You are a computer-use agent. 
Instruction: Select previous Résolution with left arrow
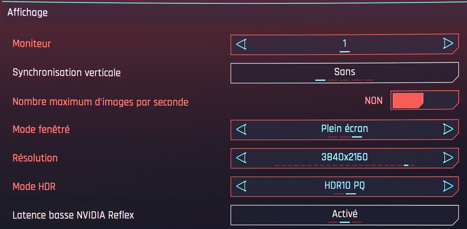coord(241,158)
